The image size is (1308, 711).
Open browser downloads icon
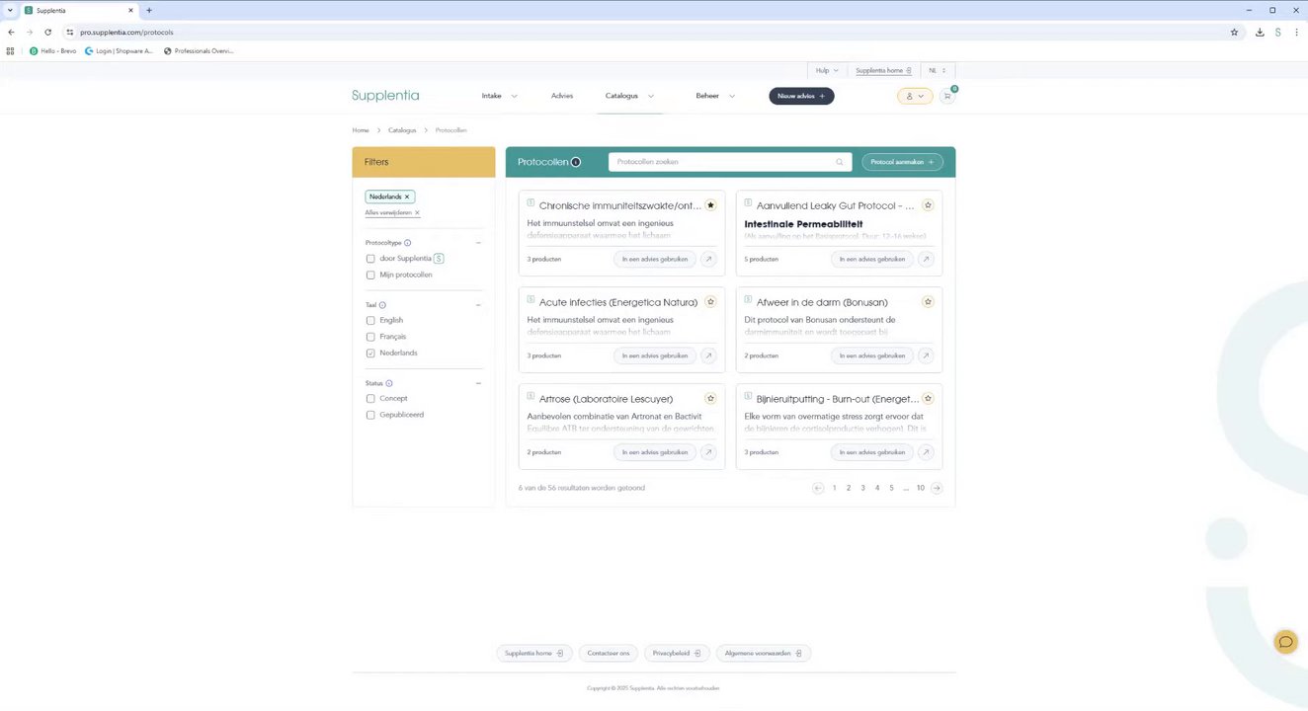tap(1260, 32)
